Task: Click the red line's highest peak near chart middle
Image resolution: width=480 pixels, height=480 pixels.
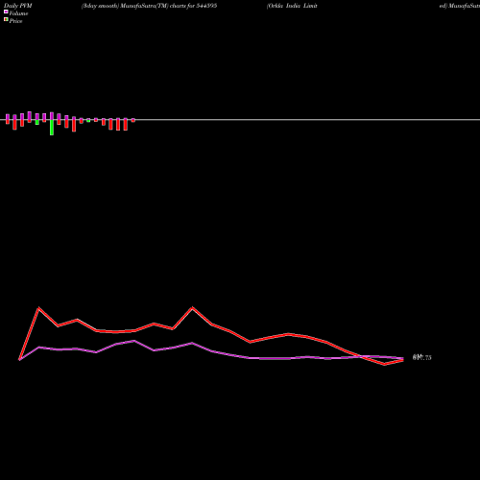Action: pos(192,308)
